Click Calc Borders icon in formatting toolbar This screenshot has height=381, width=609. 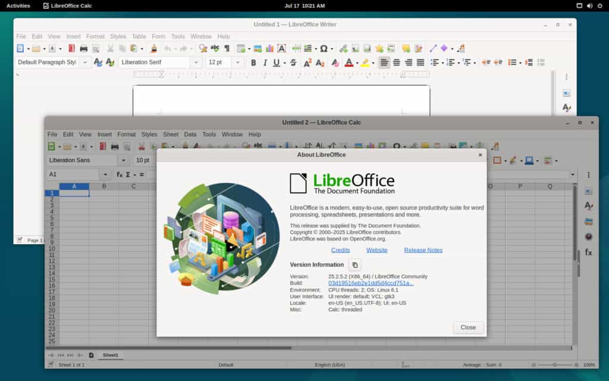[497, 160]
